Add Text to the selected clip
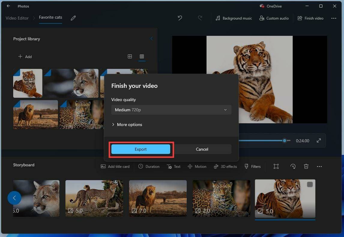 click(x=174, y=166)
